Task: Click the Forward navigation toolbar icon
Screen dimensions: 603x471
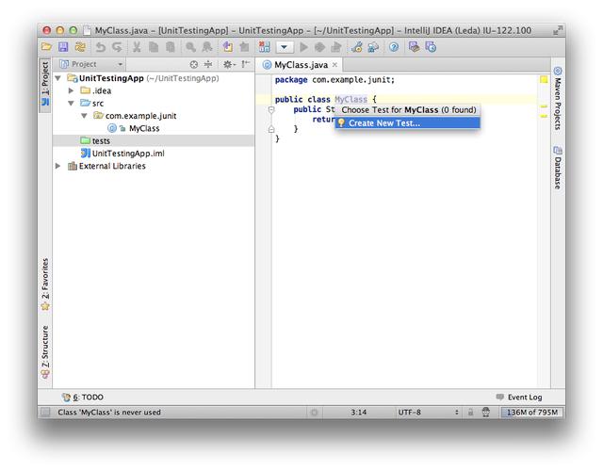Action: (x=244, y=47)
